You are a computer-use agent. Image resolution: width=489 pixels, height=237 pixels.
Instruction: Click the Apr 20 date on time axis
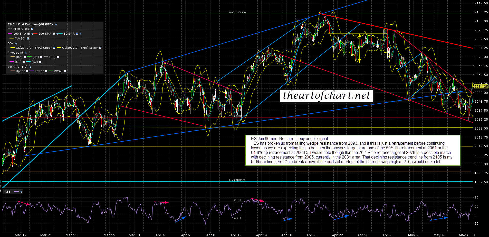coord(312,235)
